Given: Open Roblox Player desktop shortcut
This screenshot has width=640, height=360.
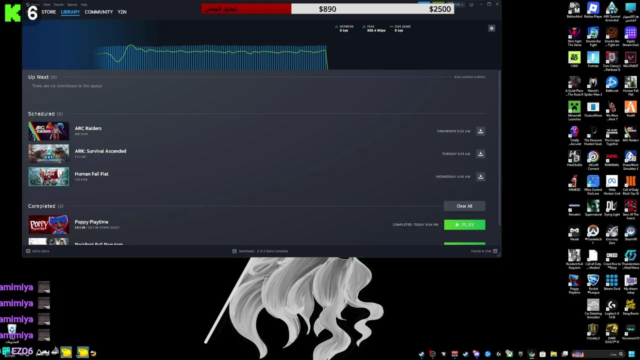Looking at the screenshot, I should [593, 11].
